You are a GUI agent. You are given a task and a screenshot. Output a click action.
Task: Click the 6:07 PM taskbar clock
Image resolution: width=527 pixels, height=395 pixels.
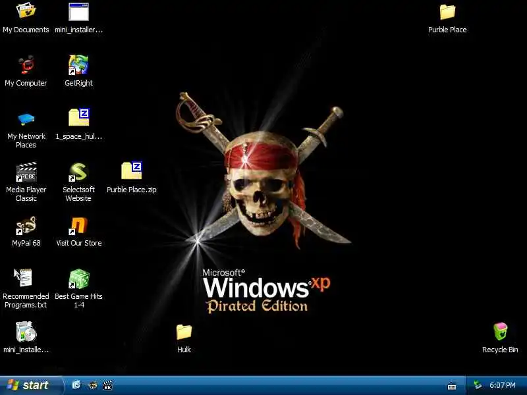click(503, 385)
